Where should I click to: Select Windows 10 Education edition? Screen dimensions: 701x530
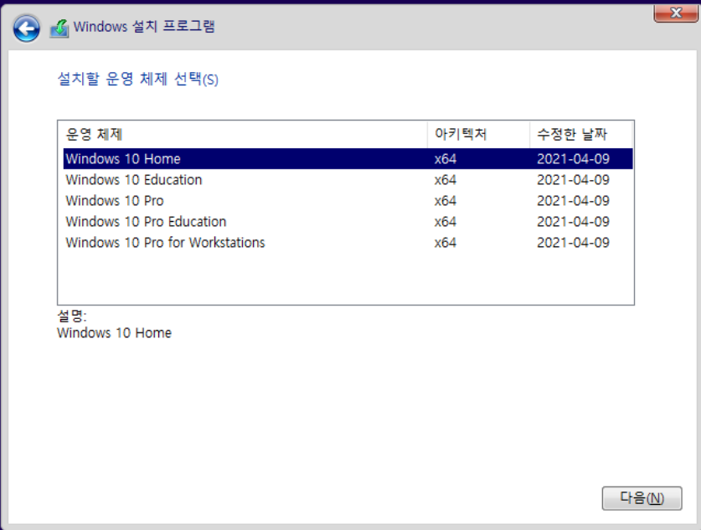click(x=348, y=180)
